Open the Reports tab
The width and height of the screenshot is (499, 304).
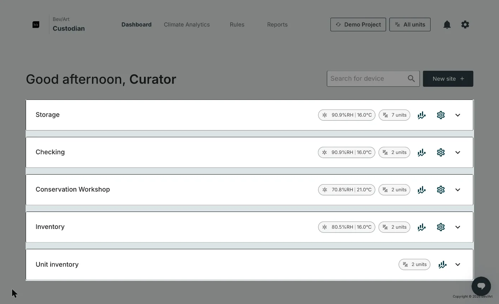tap(277, 25)
